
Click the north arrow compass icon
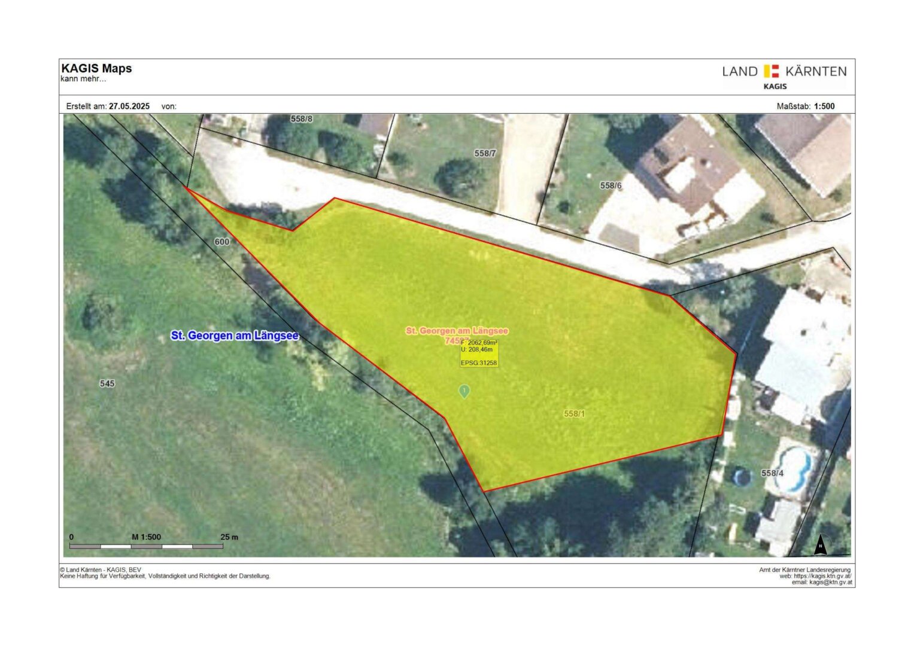(x=821, y=544)
